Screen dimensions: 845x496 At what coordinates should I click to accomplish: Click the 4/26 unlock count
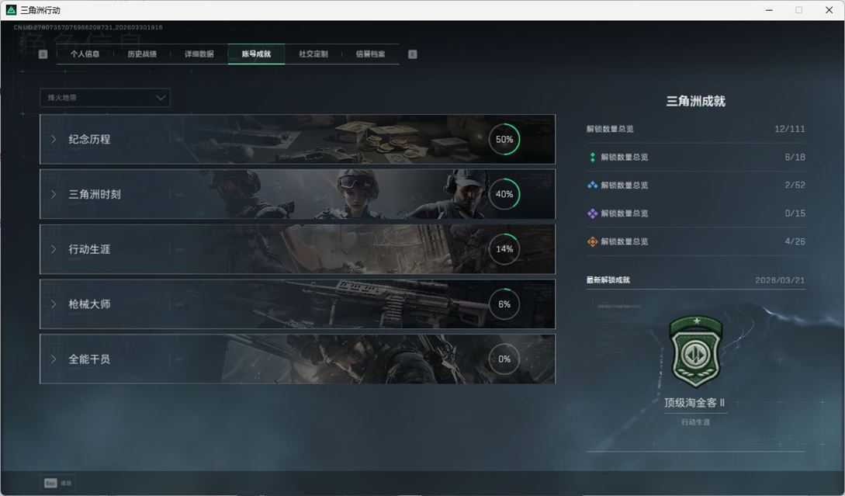pyautogui.click(x=795, y=241)
